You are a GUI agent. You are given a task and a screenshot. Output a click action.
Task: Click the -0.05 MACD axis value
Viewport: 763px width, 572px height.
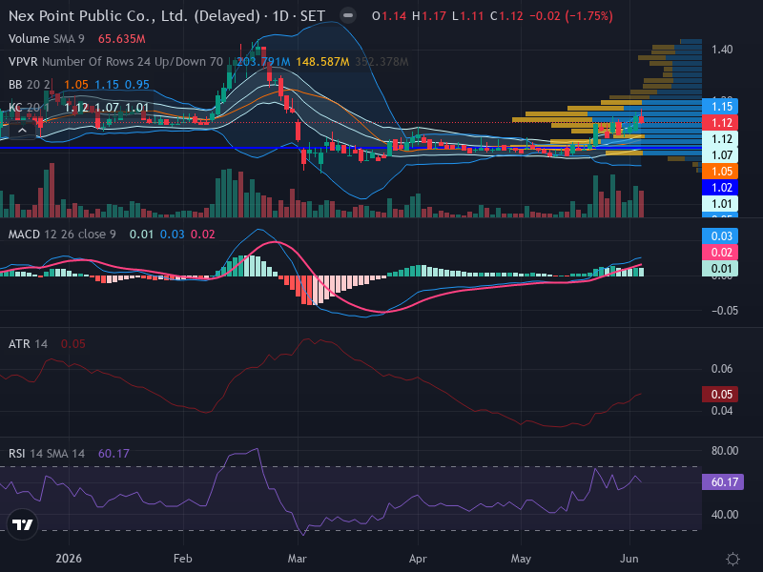pos(725,311)
